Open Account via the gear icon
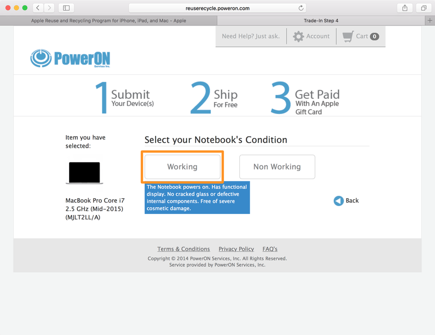Image resolution: width=435 pixels, height=335 pixels. [x=299, y=36]
